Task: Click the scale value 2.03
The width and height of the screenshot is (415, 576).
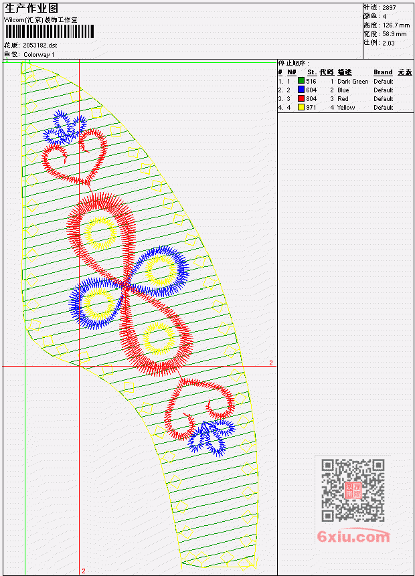Action: (388, 43)
